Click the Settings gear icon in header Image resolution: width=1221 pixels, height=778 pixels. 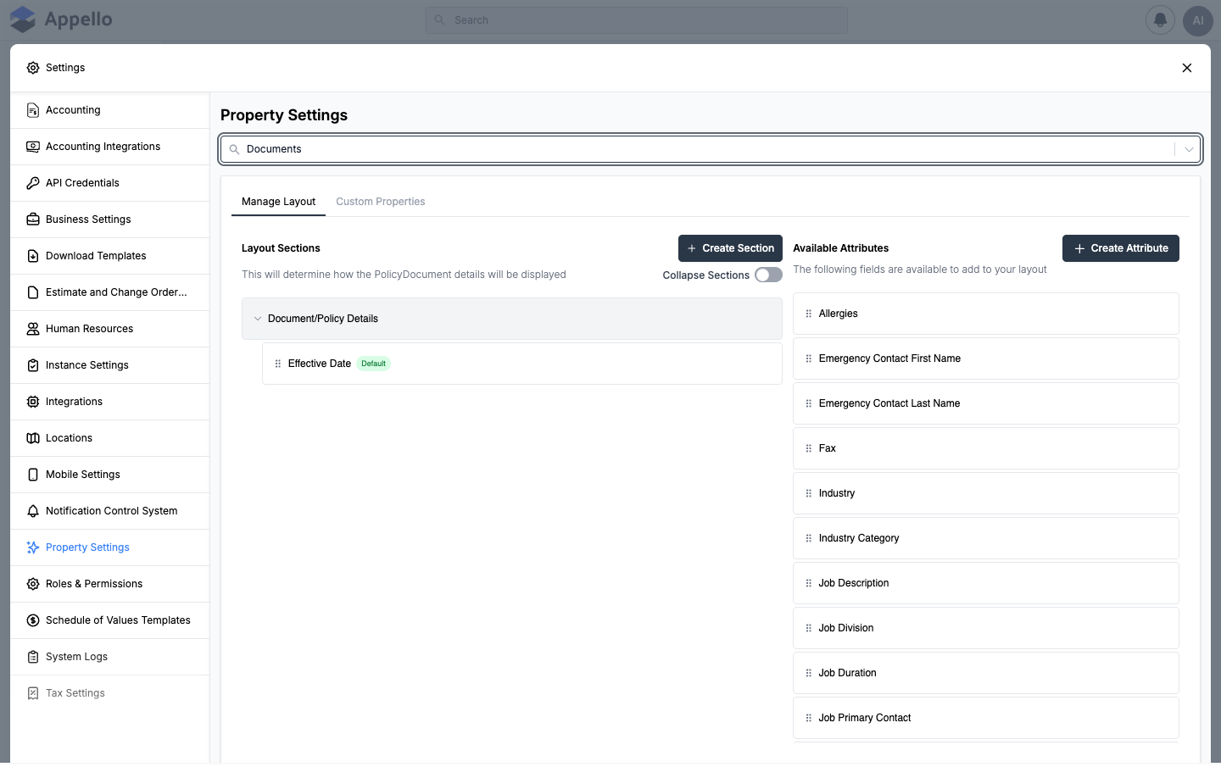coord(33,68)
